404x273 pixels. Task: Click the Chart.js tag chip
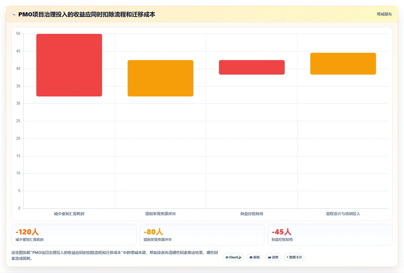[x=233, y=257]
